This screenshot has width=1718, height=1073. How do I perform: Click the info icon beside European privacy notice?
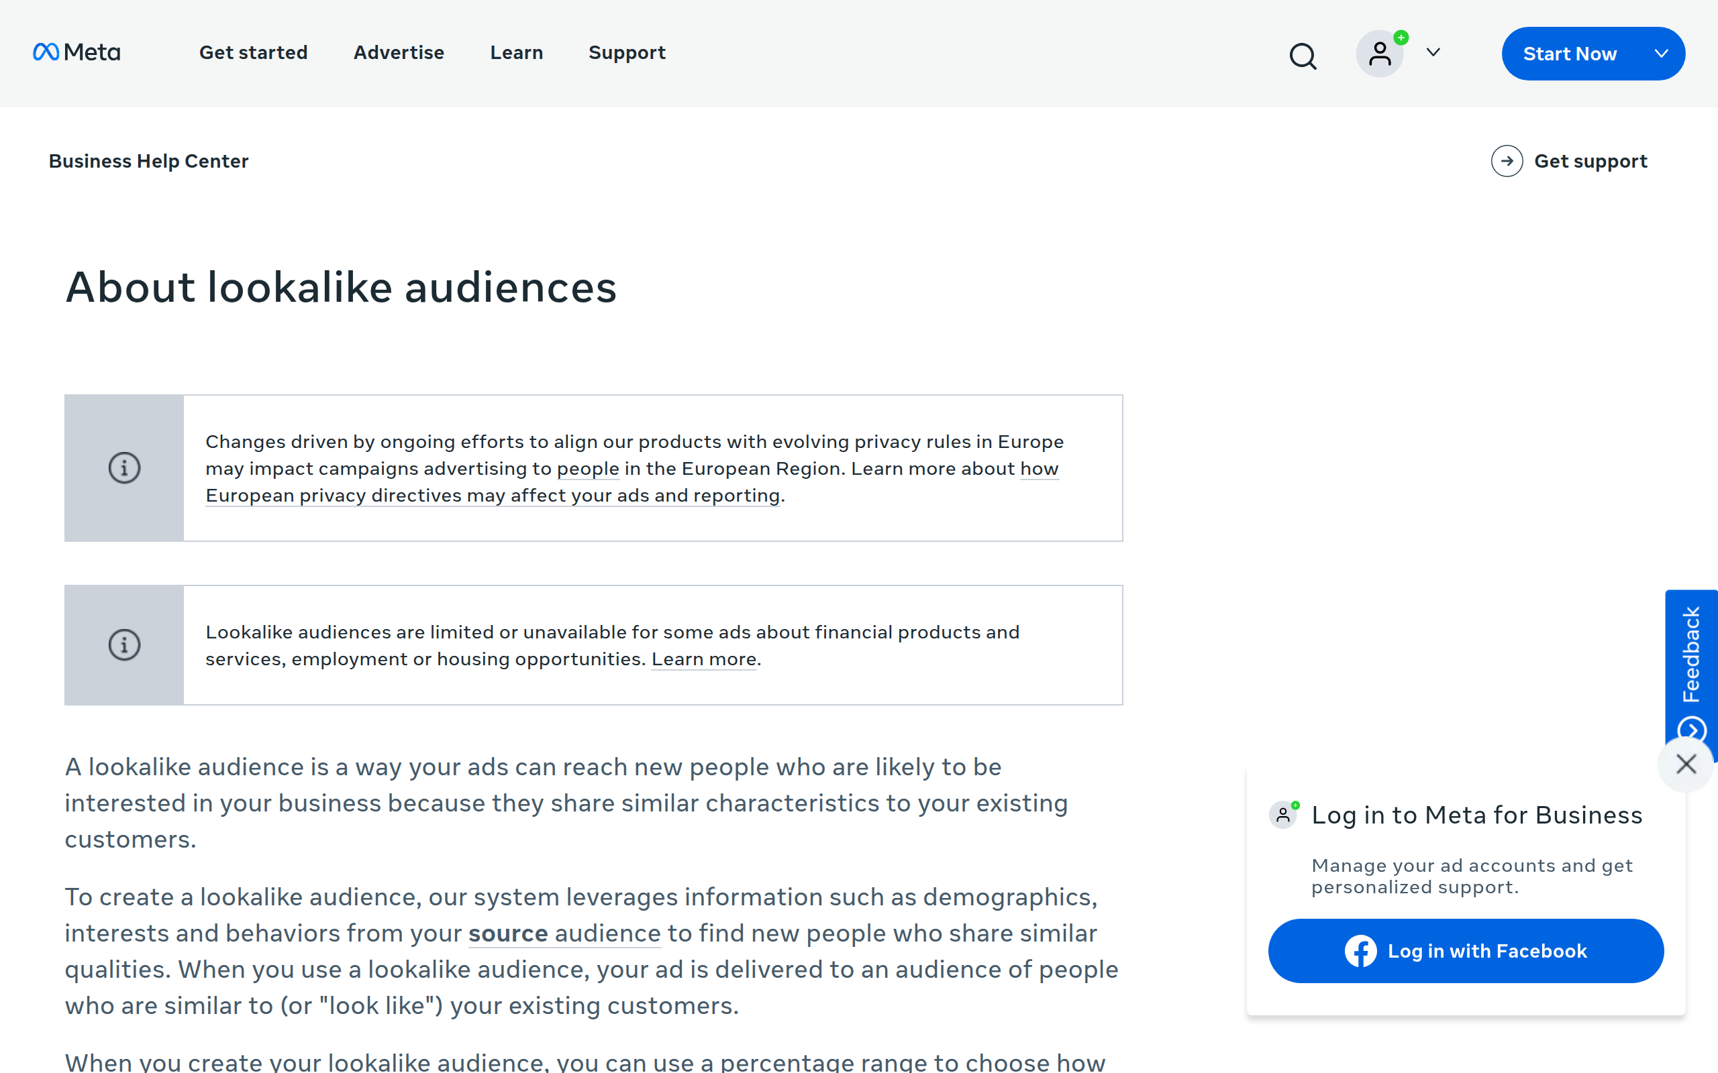click(124, 467)
